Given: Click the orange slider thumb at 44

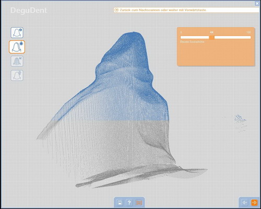Looking at the screenshot, I should (x=211, y=37).
